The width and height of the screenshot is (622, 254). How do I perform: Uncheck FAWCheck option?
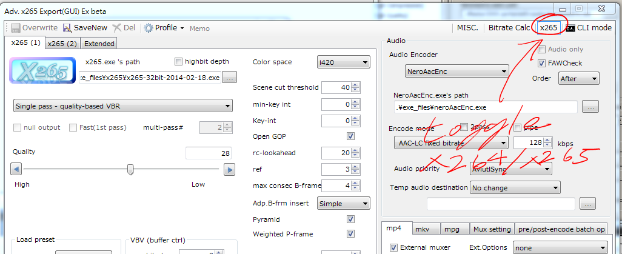click(541, 63)
